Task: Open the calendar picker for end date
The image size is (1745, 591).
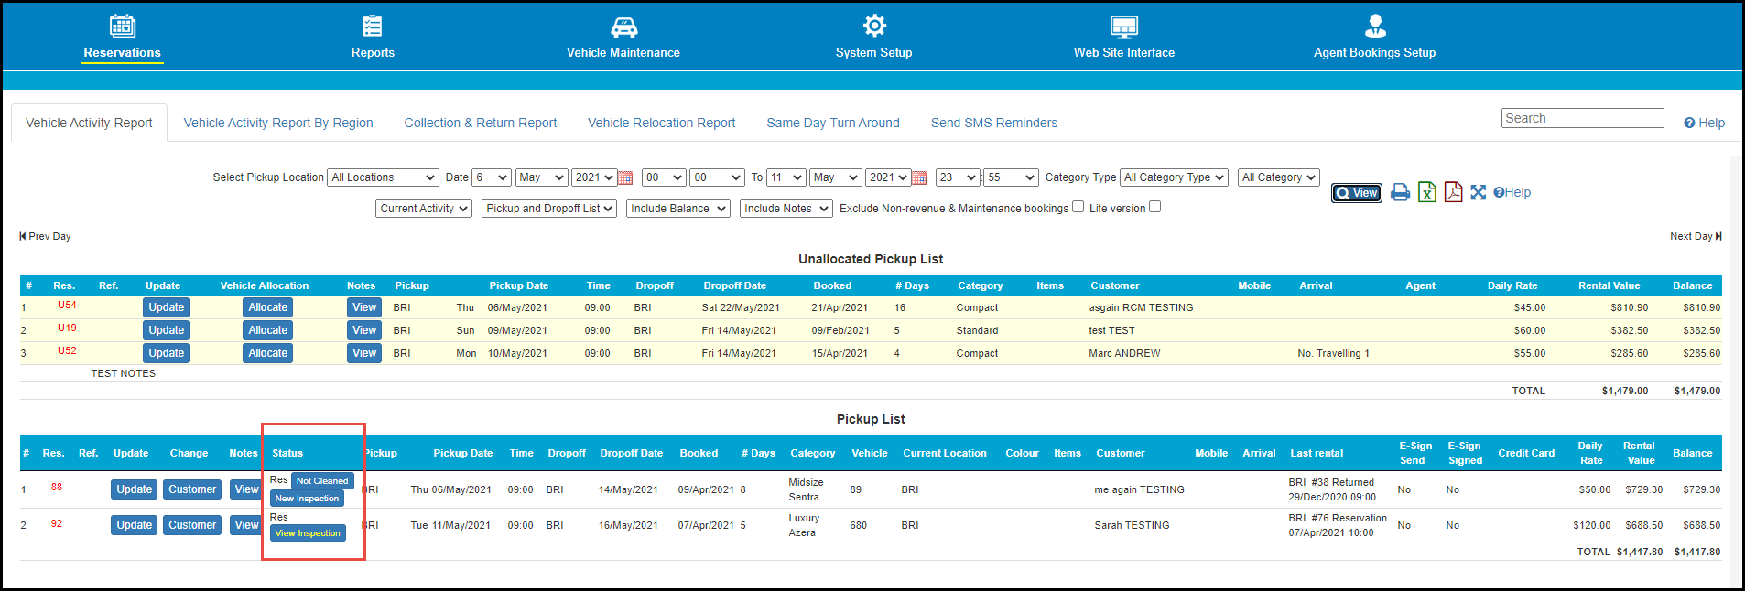Action: pyautogui.click(x=919, y=177)
